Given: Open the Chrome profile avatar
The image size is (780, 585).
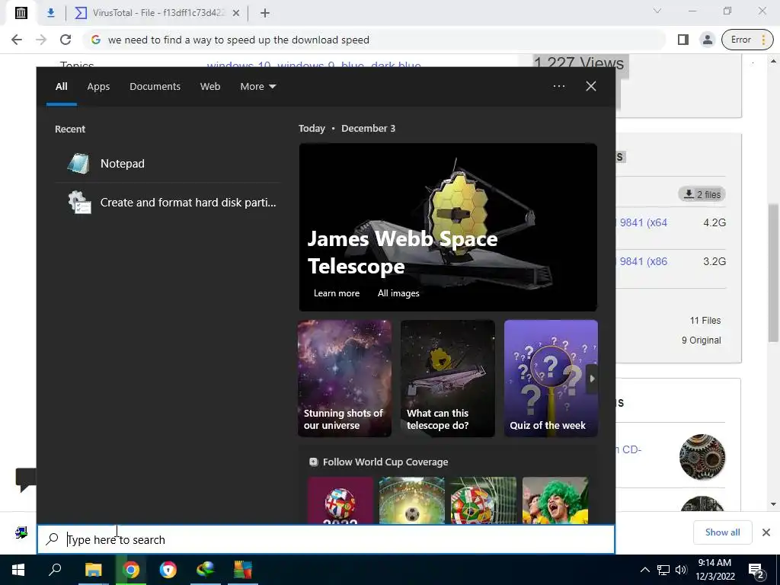Looking at the screenshot, I should click(x=708, y=40).
